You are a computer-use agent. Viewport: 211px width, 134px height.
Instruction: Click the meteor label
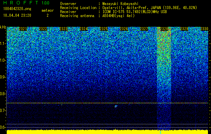[48, 10]
